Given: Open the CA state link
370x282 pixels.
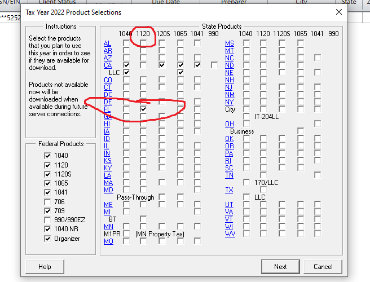Looking at the screenshot, I should coord(108,65).
